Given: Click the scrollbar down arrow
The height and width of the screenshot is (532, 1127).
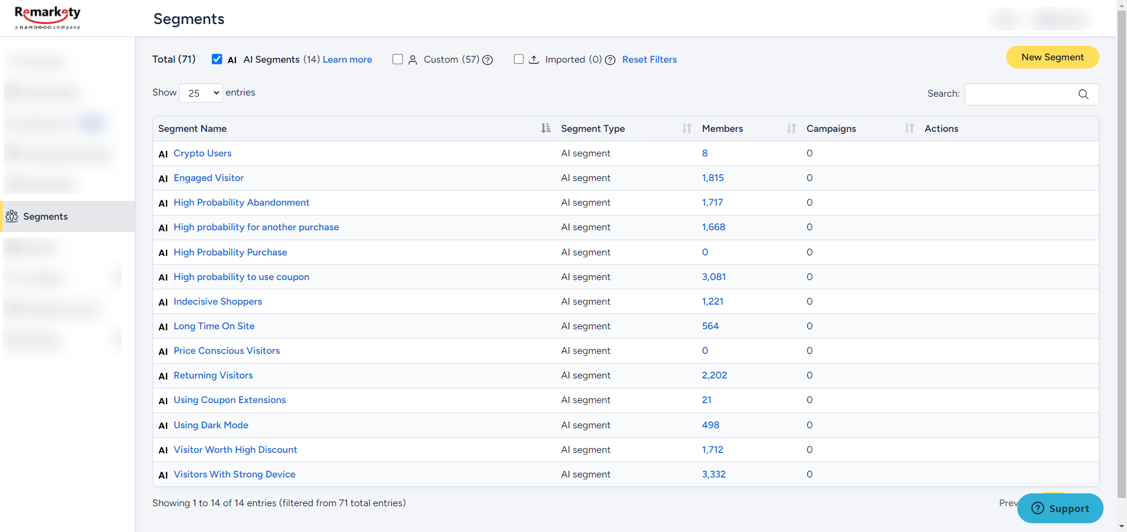Looking at the screenshot, I should click(1122, 527).
